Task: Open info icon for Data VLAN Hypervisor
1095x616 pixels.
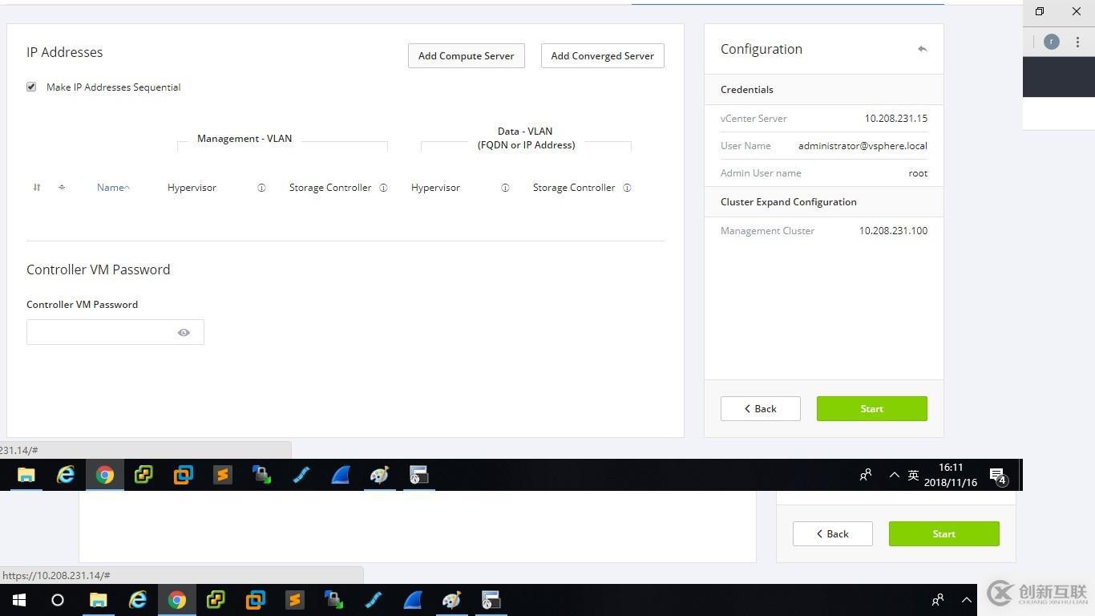Action: pyautogui.click(x=505, y=188)
